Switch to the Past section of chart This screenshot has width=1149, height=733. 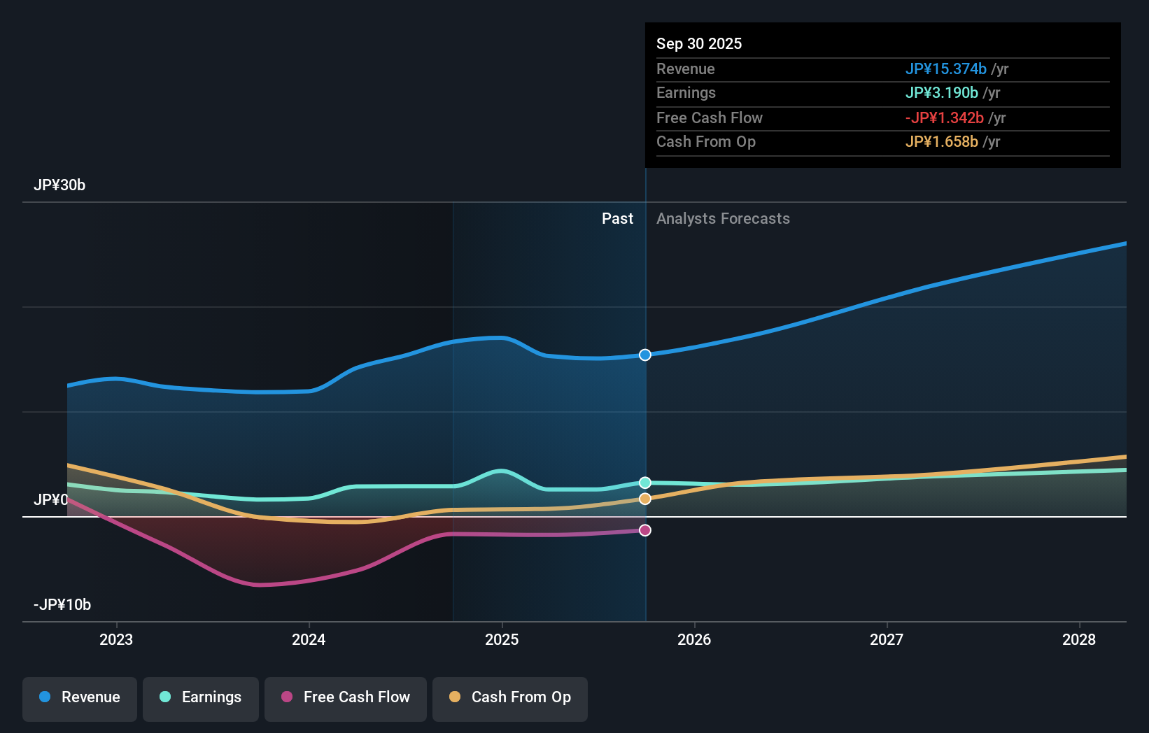click(617, 218)
